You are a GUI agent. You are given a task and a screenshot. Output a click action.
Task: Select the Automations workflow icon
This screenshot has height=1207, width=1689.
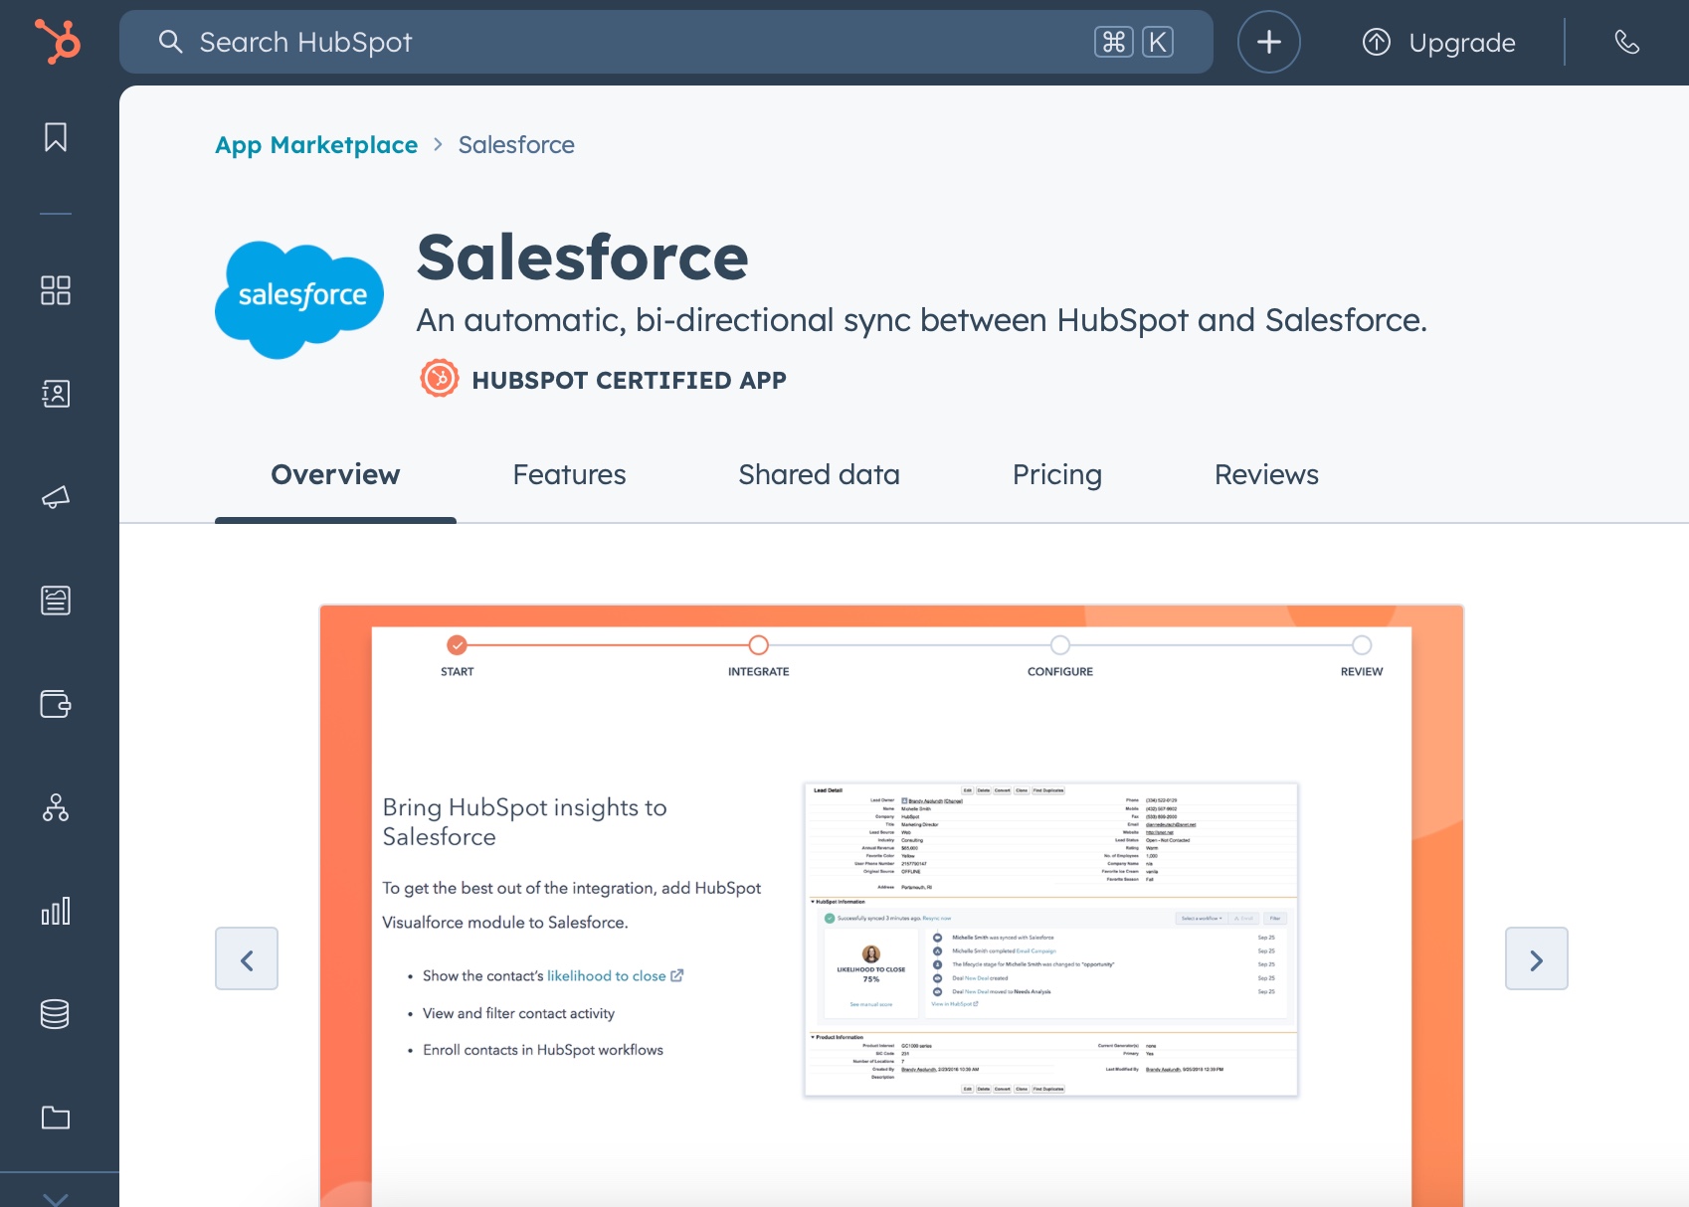[55, 807]
